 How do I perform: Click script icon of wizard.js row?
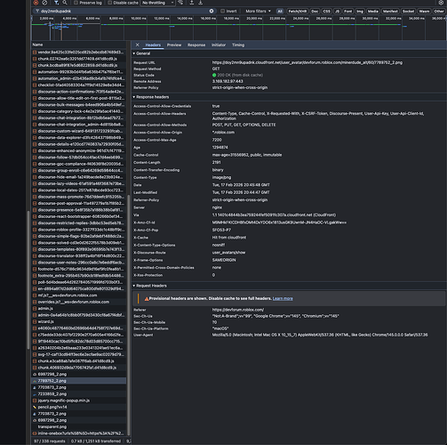pos(35,321)
